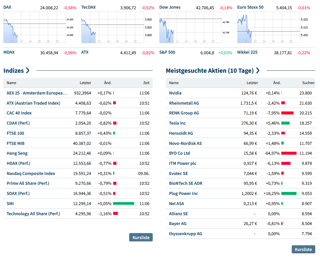Open the Bayer AG stock link

point(178,224)
